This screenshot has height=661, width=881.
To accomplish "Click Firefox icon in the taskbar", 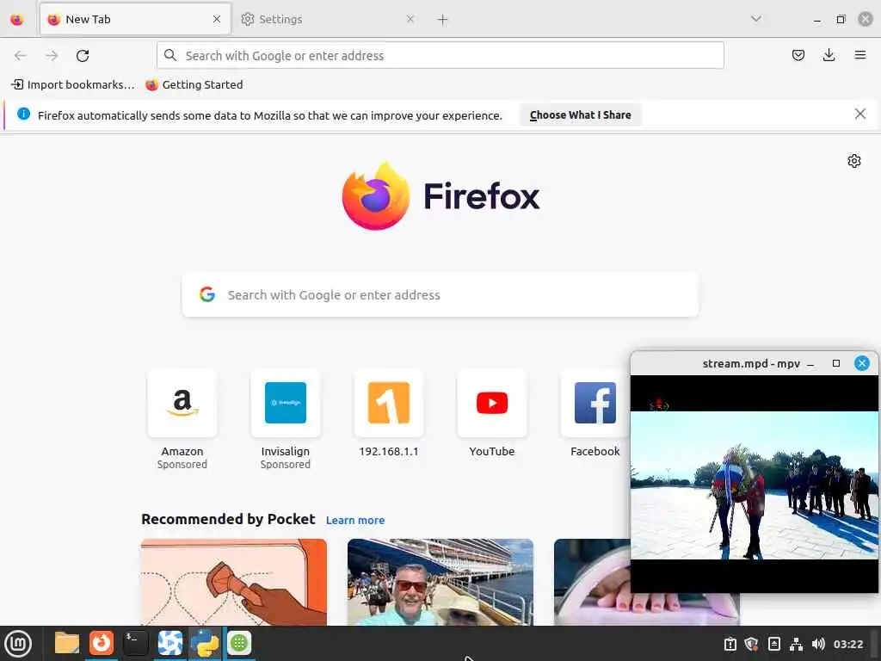I will pyautogui.click(x=102, y=643).
